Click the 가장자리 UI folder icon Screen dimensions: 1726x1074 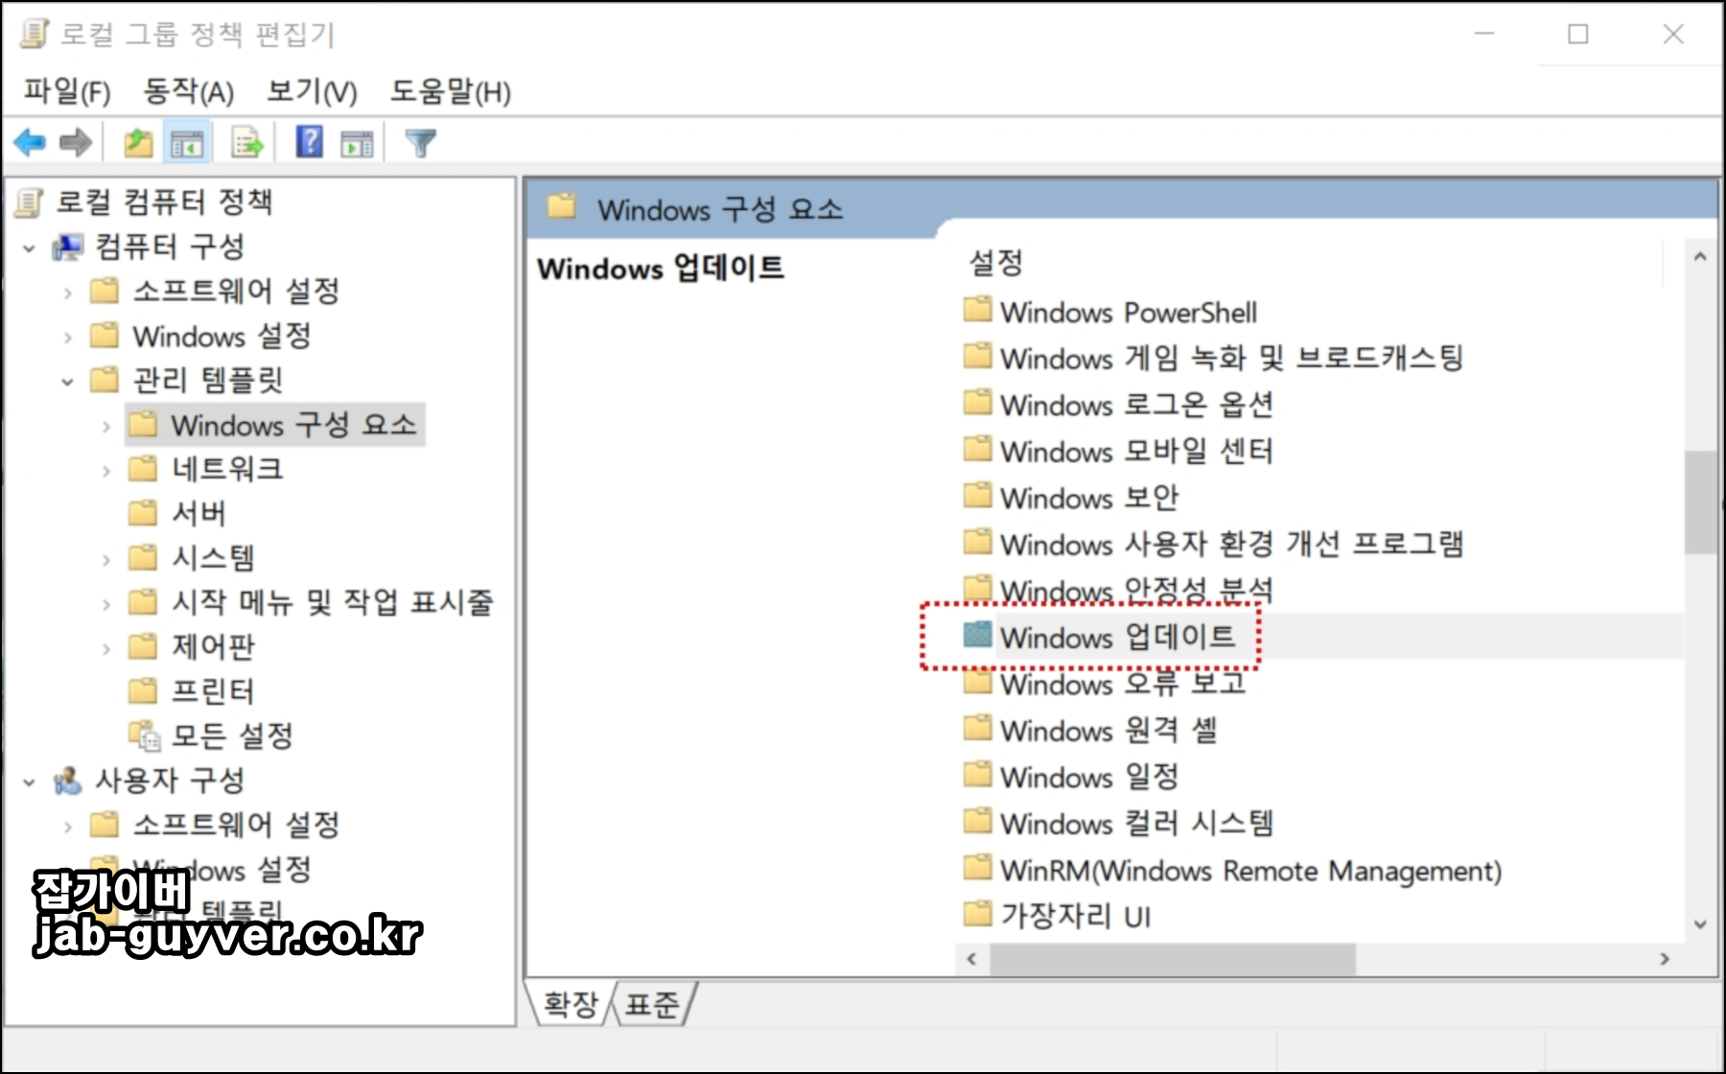pyautogui.click(x=977, y=914)
